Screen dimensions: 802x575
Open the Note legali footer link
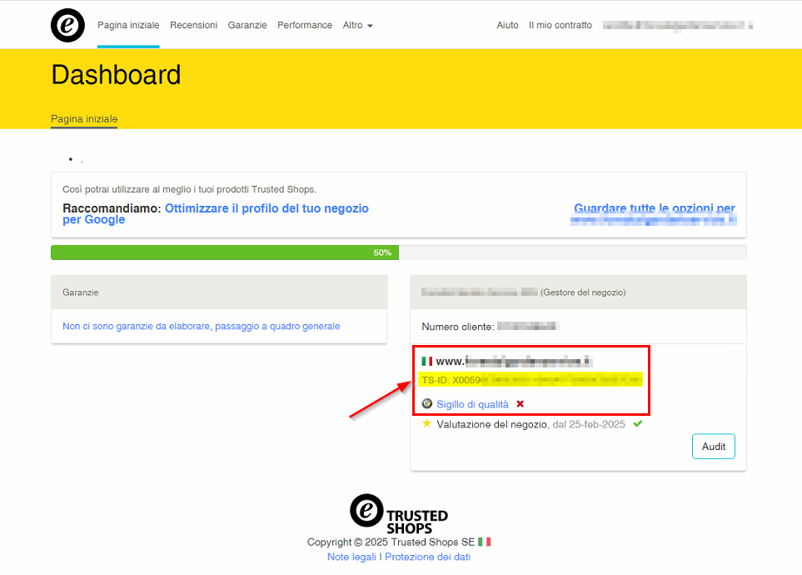coord(352,557)
